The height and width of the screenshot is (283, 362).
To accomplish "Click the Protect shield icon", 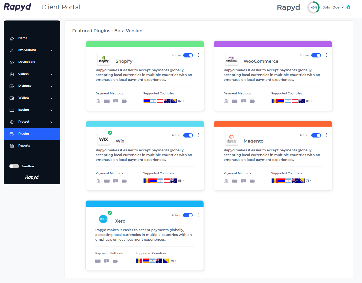I will pos(12,122).
